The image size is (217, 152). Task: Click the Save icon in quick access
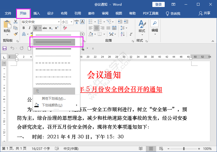[5, 48]
